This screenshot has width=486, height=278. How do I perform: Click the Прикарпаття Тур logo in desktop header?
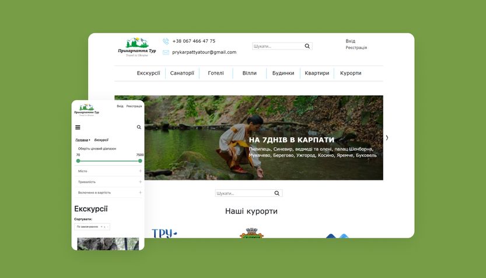click(137, 47)
